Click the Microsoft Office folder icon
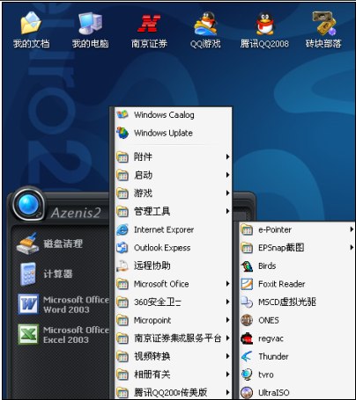Viewport: 356px width, 400px height. (x=122, y=284)
